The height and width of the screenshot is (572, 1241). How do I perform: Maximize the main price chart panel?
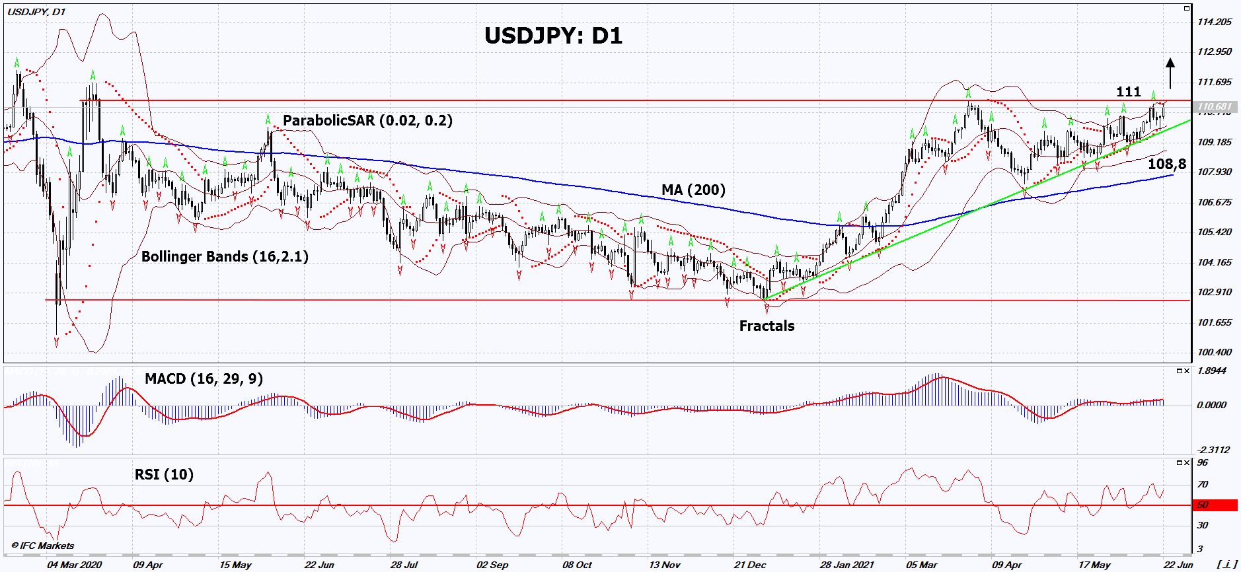[x=1187, y=9]
